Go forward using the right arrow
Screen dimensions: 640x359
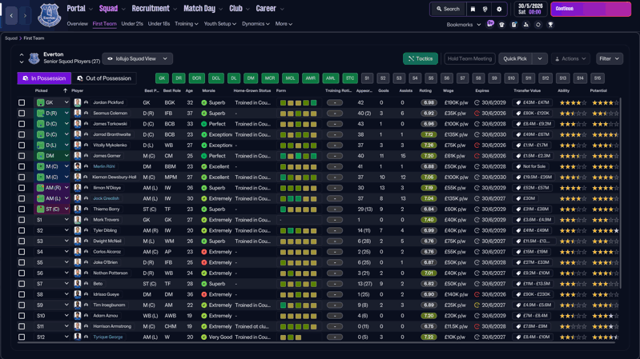pos(25,15)
